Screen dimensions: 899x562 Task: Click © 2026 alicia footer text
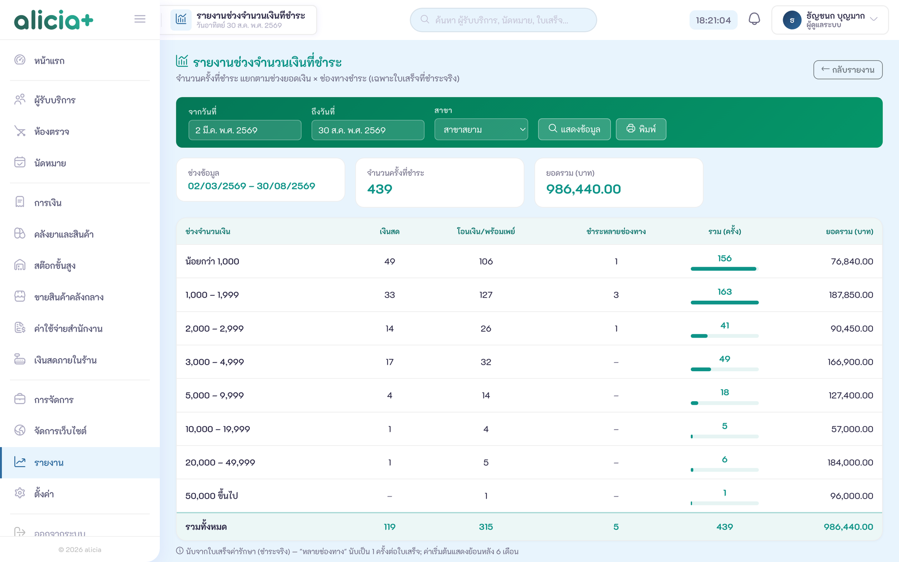(x=80, y=550)
